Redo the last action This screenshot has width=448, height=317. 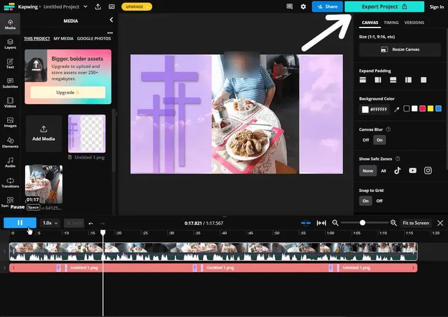click(102, 223)
